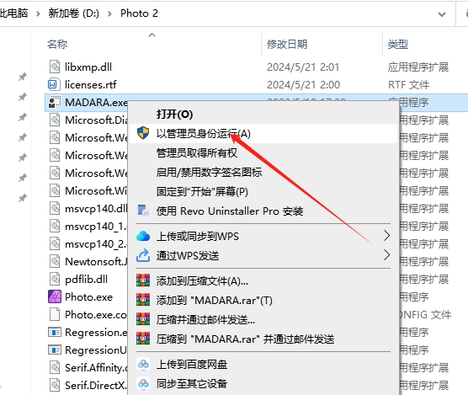
Task: Select the pdflib.dll file name
Action: pos(86,280)
